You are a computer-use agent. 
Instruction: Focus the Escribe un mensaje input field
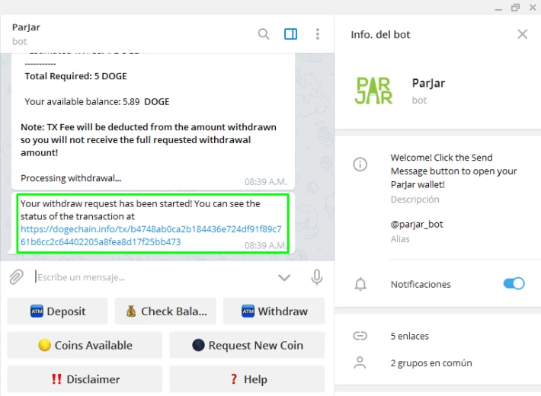point(152,277)
